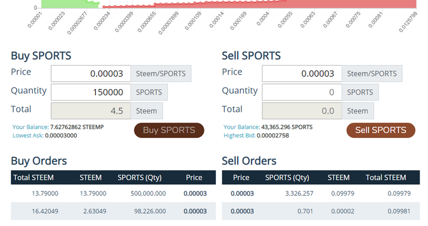Click the Total STEEM header in Buy Orders
Screen dimensions: 428x226
pos(33,178)
